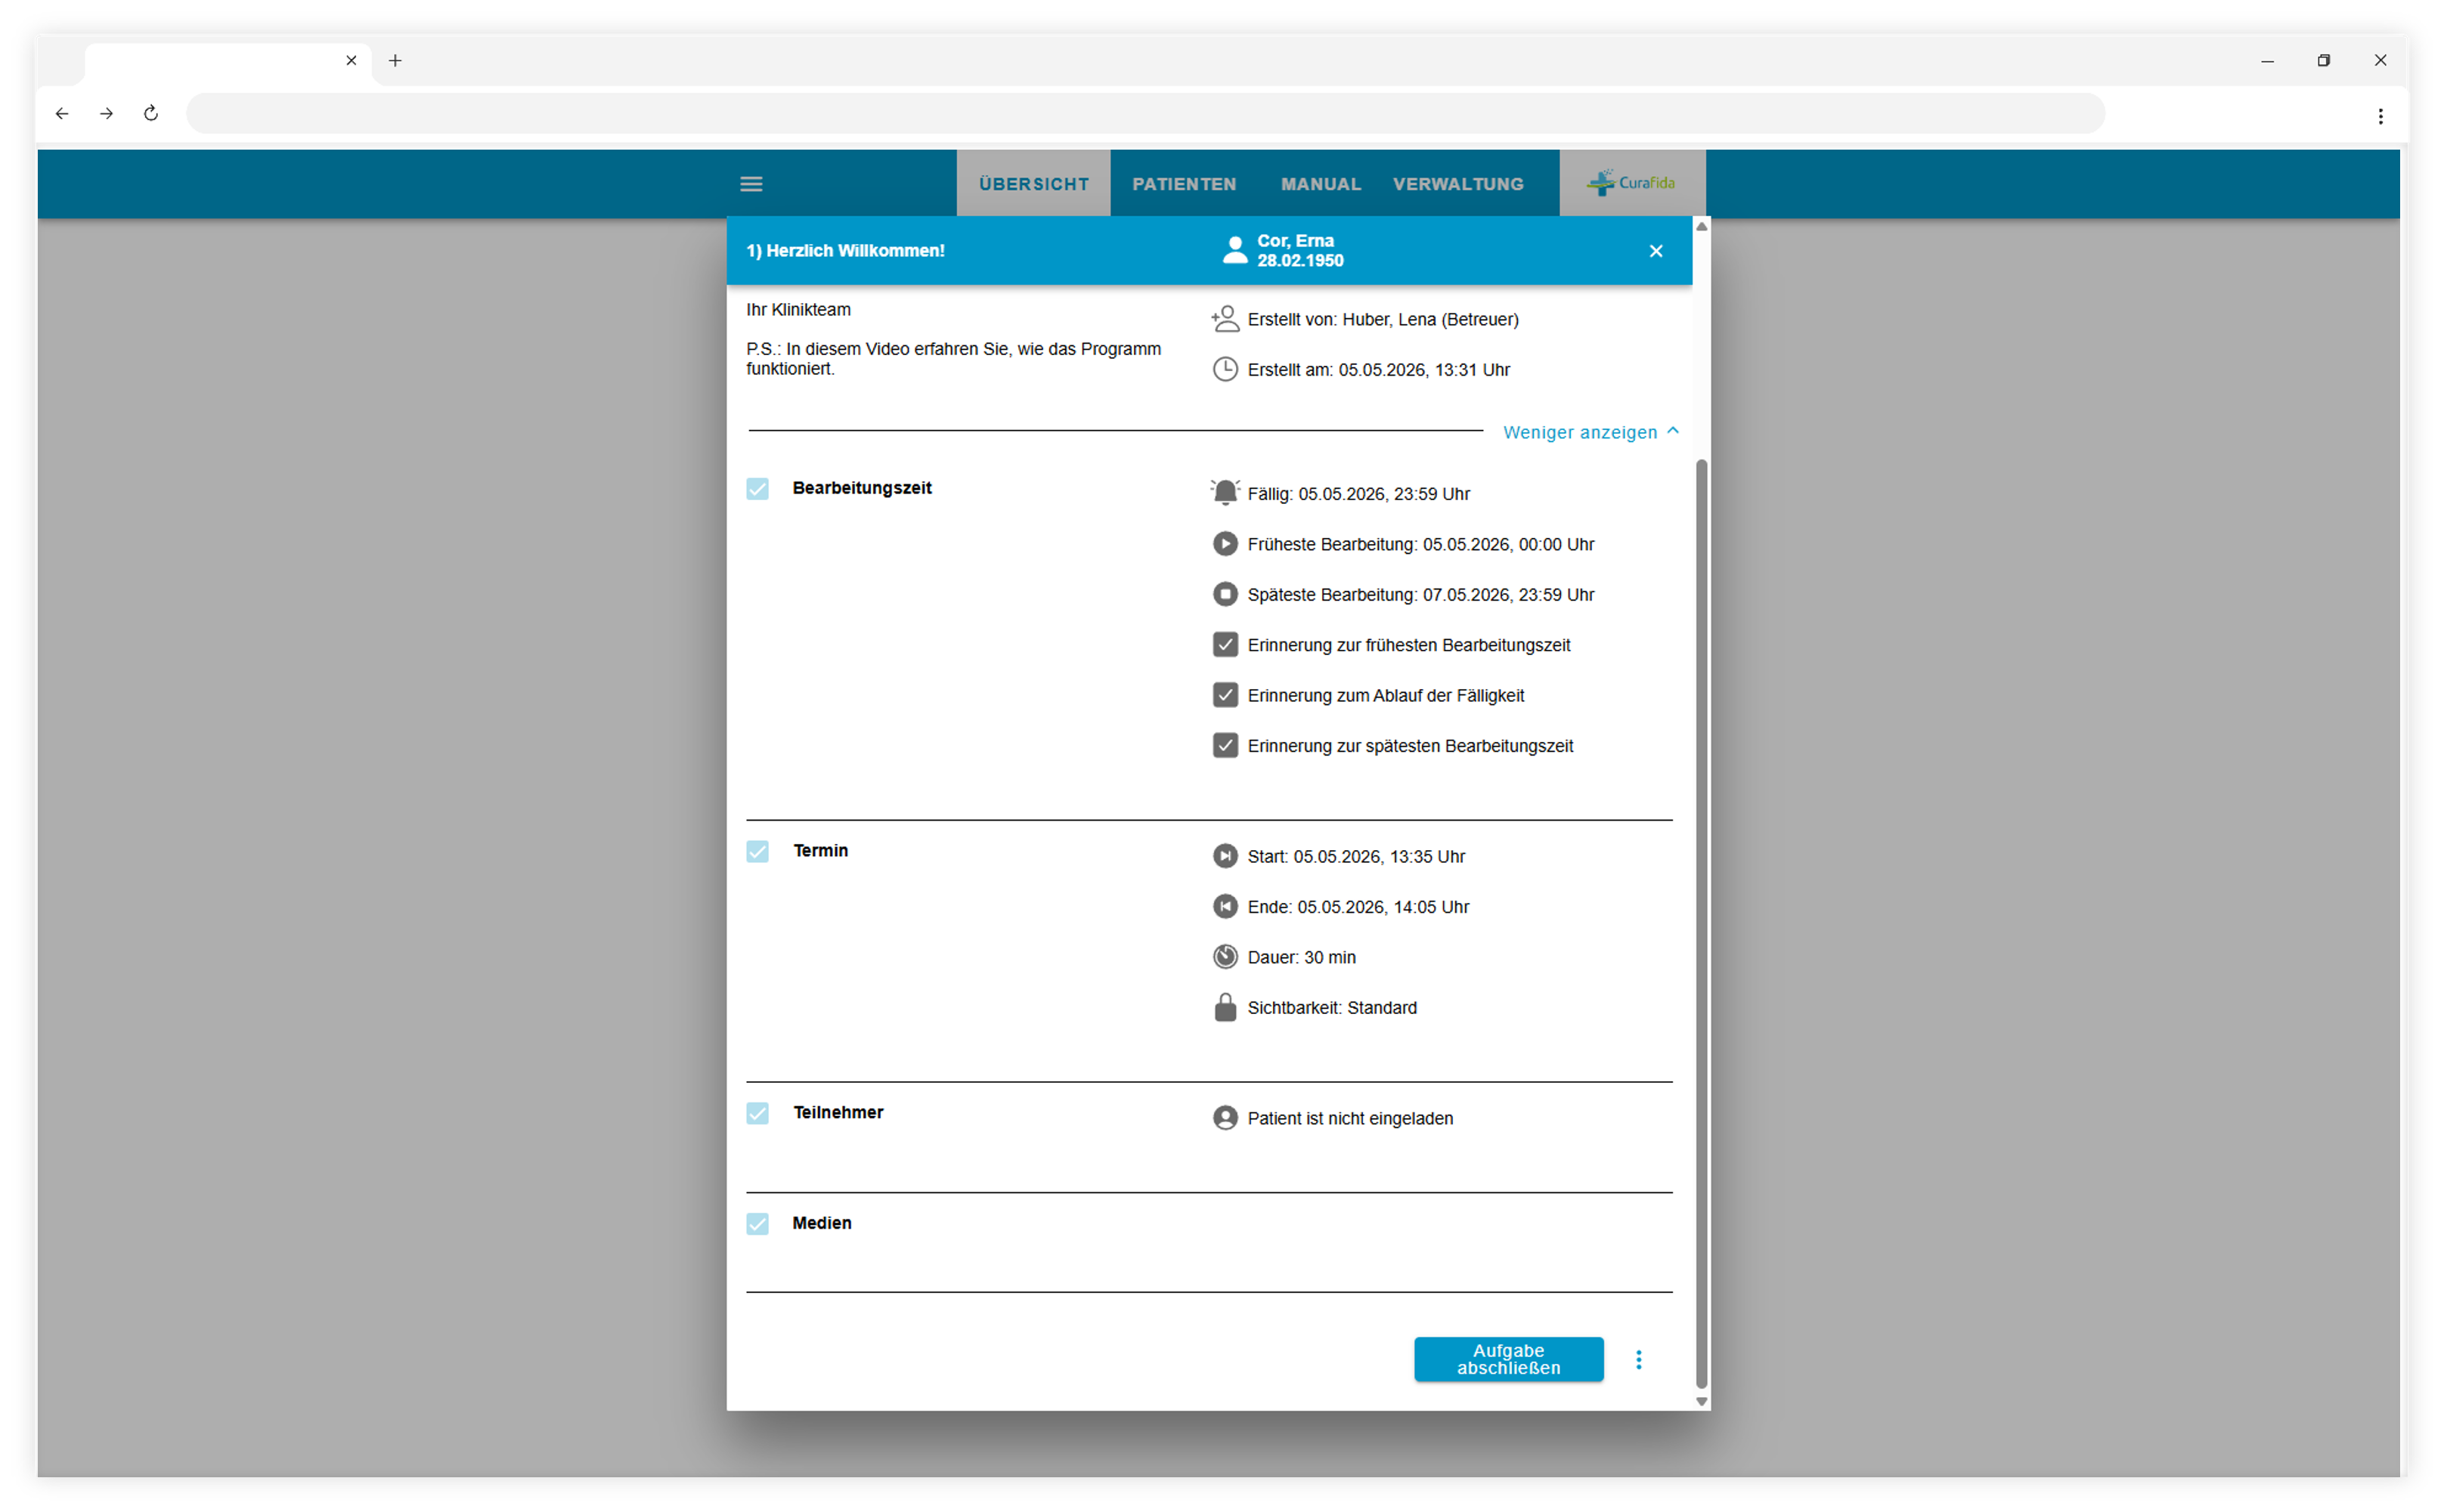Click the clock icon beside Erstellt am
The width and height of the screenshot is (2444, 1512).
click(x=1225, y=369)
